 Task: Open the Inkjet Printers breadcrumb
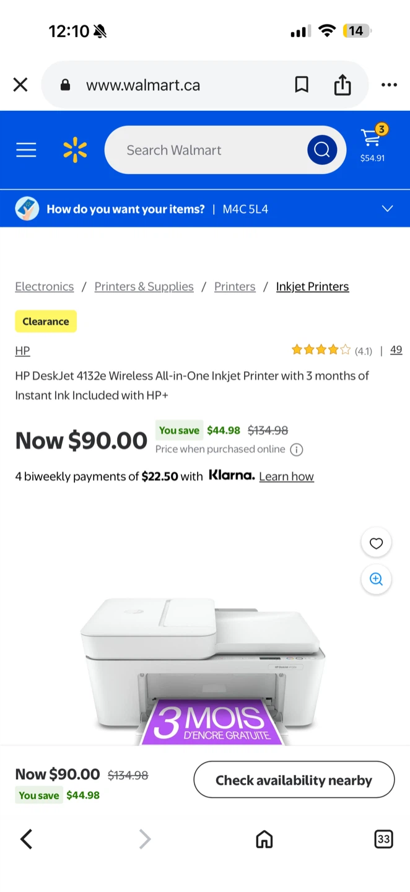point(312,286)
